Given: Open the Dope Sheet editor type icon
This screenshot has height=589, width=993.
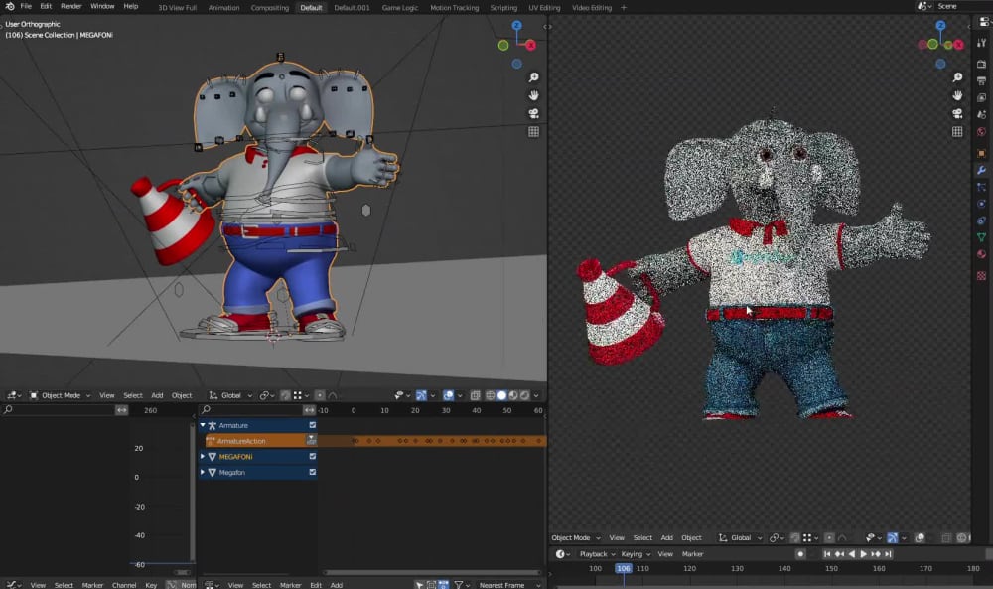Looking at the screenshot, I should click(209, 585).
